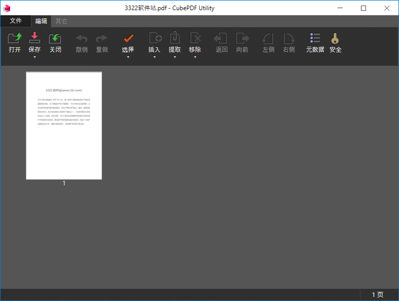399x301 pixels.
Task: Click the 撤销 (Undo) arrow icon
Action: (x=81, y=39)
